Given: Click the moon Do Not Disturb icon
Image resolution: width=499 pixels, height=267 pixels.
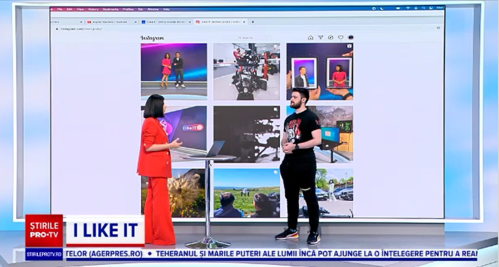Looking at the screenshot, I should coord(382,9).
